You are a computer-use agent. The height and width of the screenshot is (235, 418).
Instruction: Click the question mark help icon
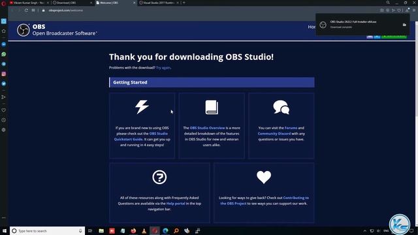point(159,177)
